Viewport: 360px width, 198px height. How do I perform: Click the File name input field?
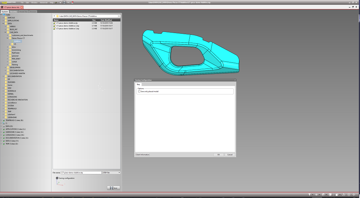(81, 173)
